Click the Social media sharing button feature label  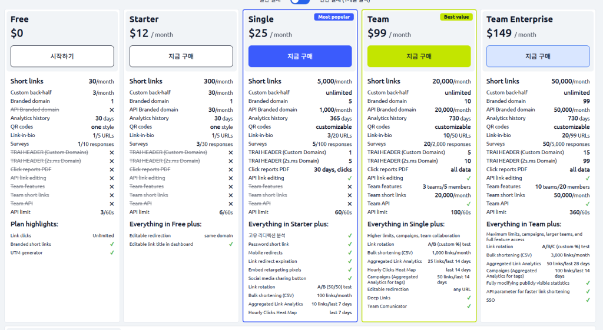[277, 278]
